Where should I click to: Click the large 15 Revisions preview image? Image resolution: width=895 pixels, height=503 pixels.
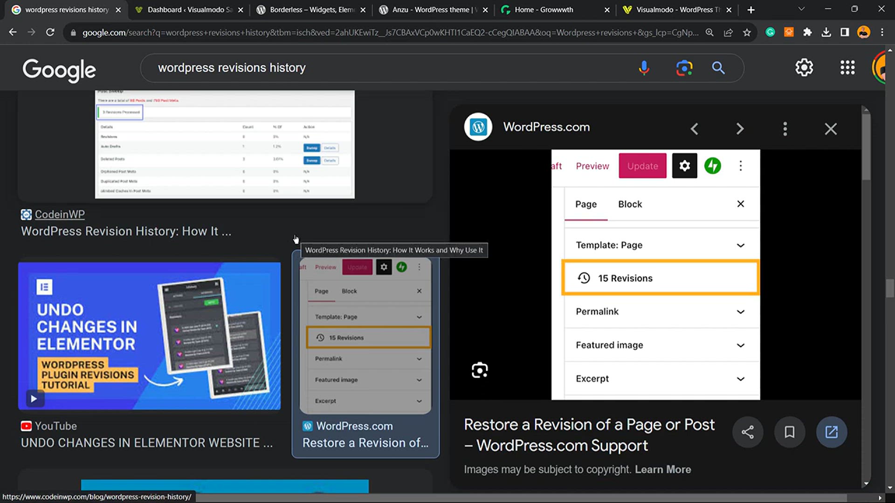click(655, 275)
